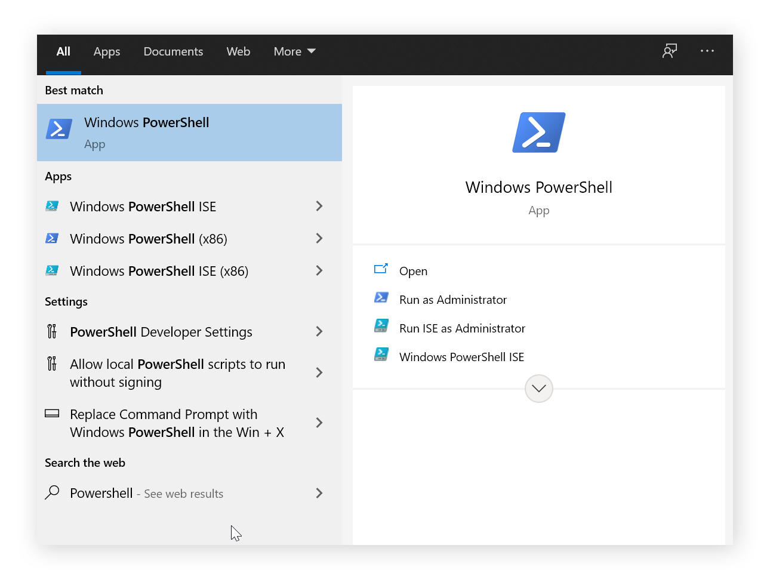
Task: Select the Windows PowerShell ISE icon in Apps
Action: [x=52, y=206]
